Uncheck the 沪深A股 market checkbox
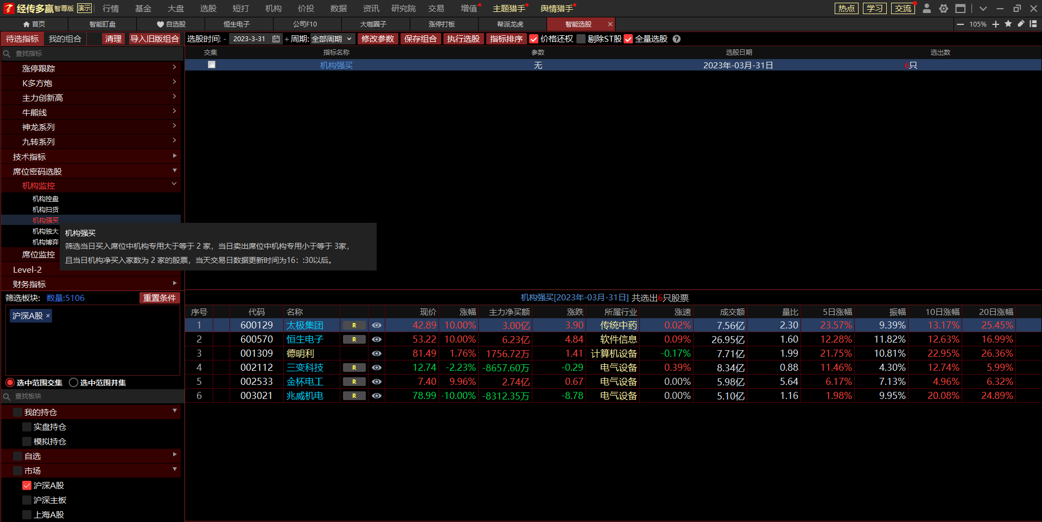Viewport: 1042px width, 522px height. [x=27, y=486]
